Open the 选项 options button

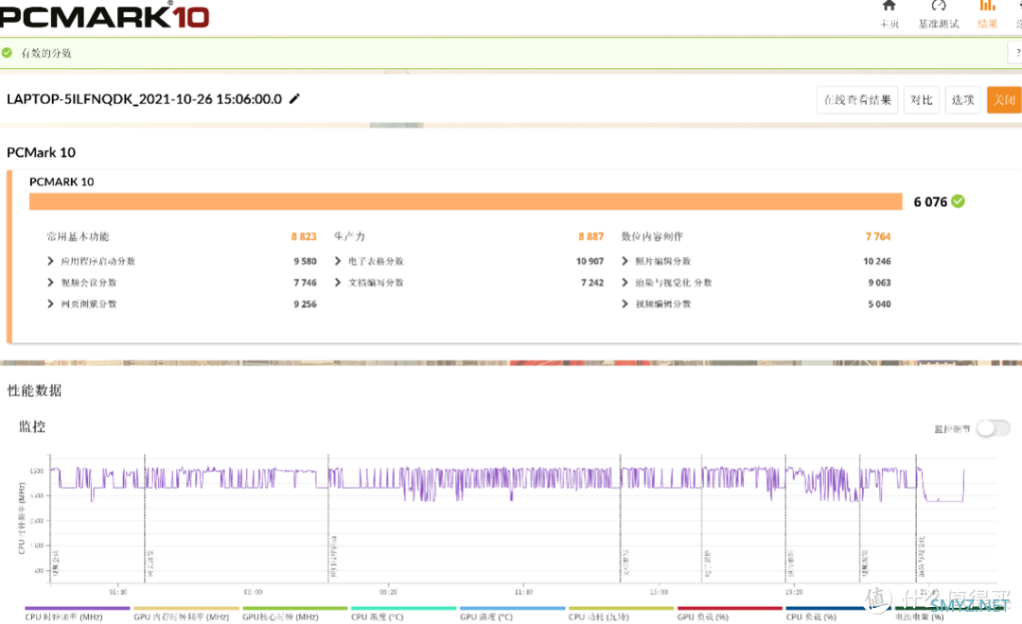962,99
